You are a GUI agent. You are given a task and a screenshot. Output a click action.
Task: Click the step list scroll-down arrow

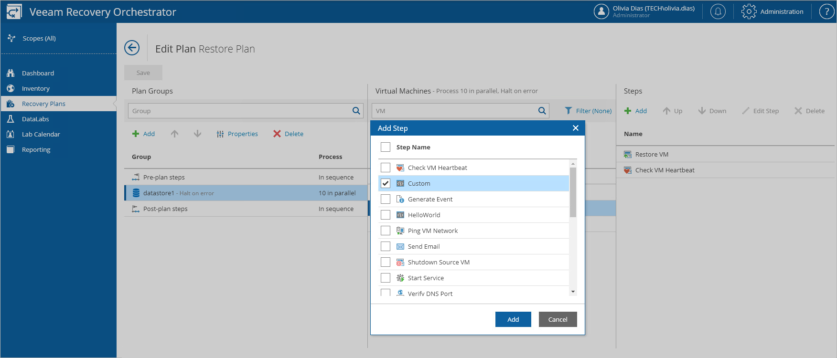[x=573, y=292]
